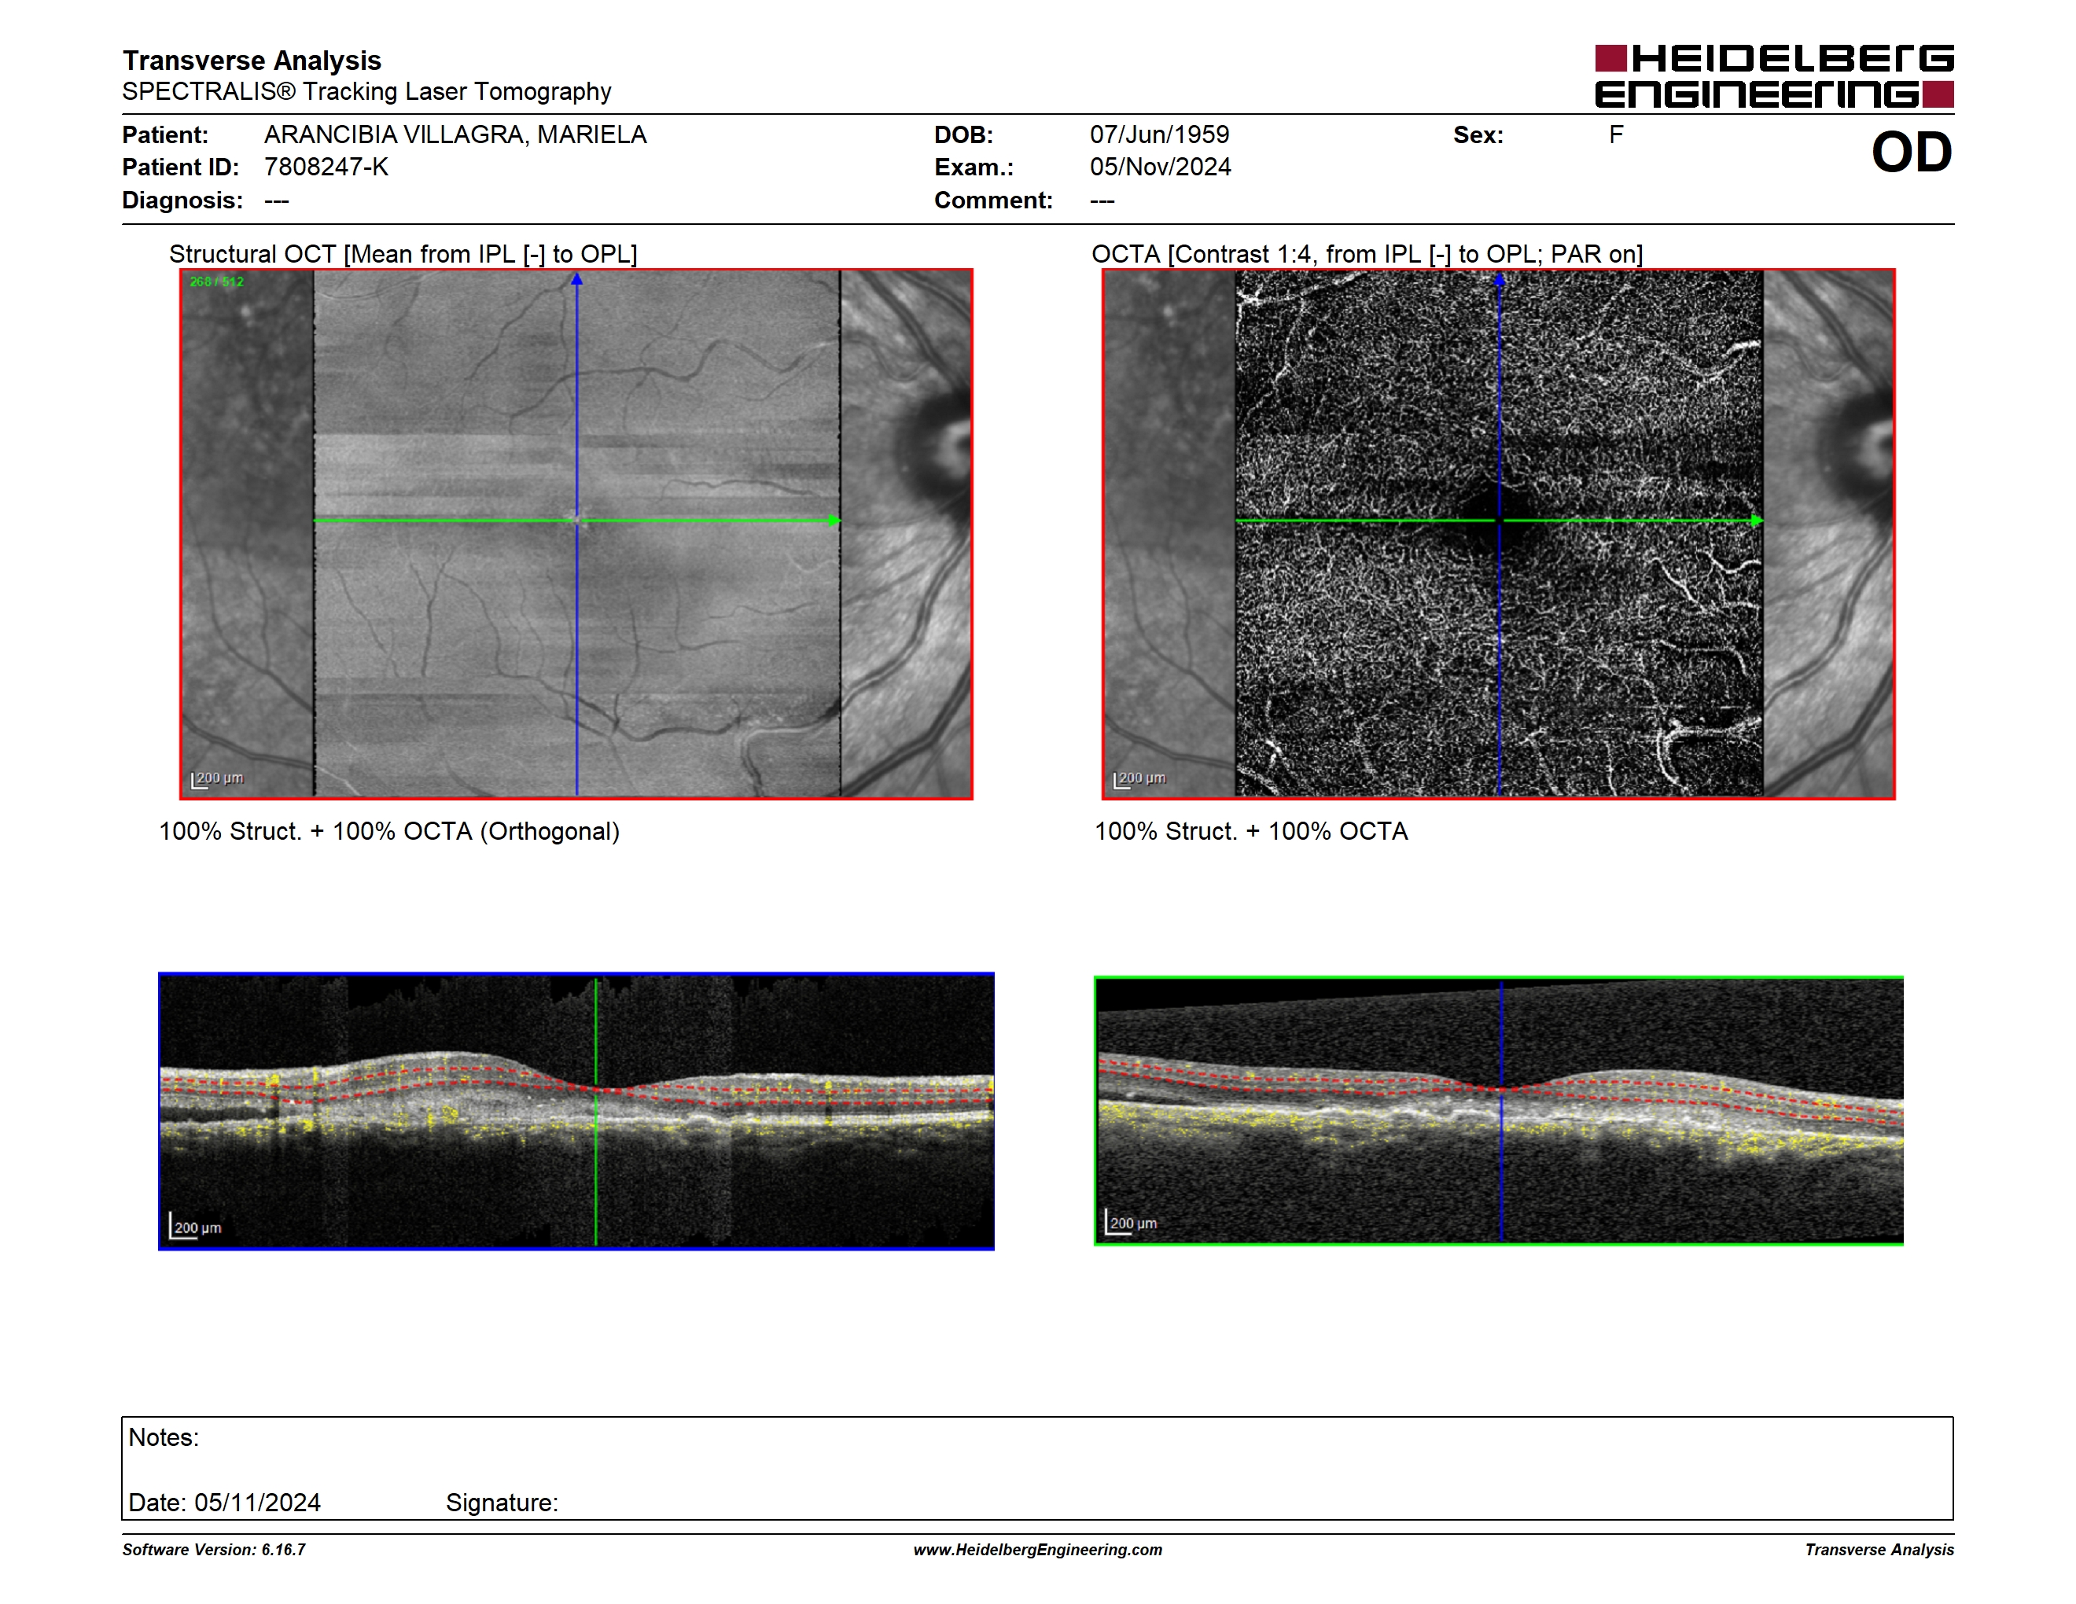Click the Transverse Analysis title heading
The height and width of the screenshot is (1604, 2076).
click(252, 61)
